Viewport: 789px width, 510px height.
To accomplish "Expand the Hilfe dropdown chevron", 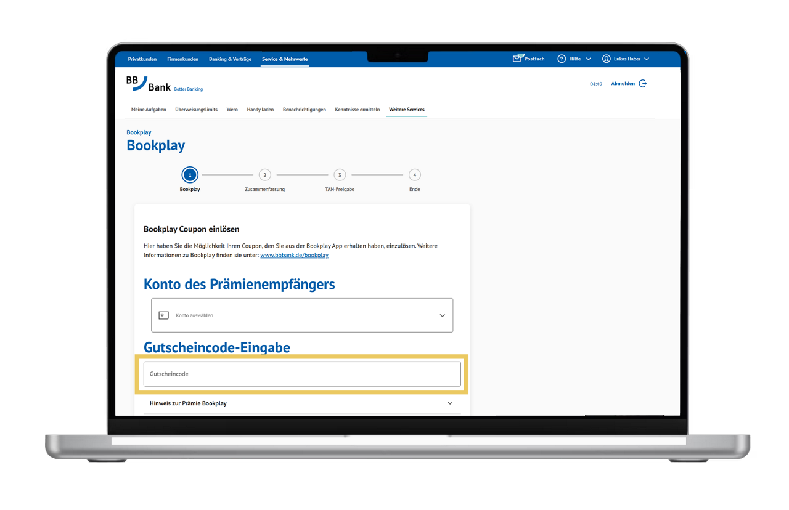I will click(588, 59).
